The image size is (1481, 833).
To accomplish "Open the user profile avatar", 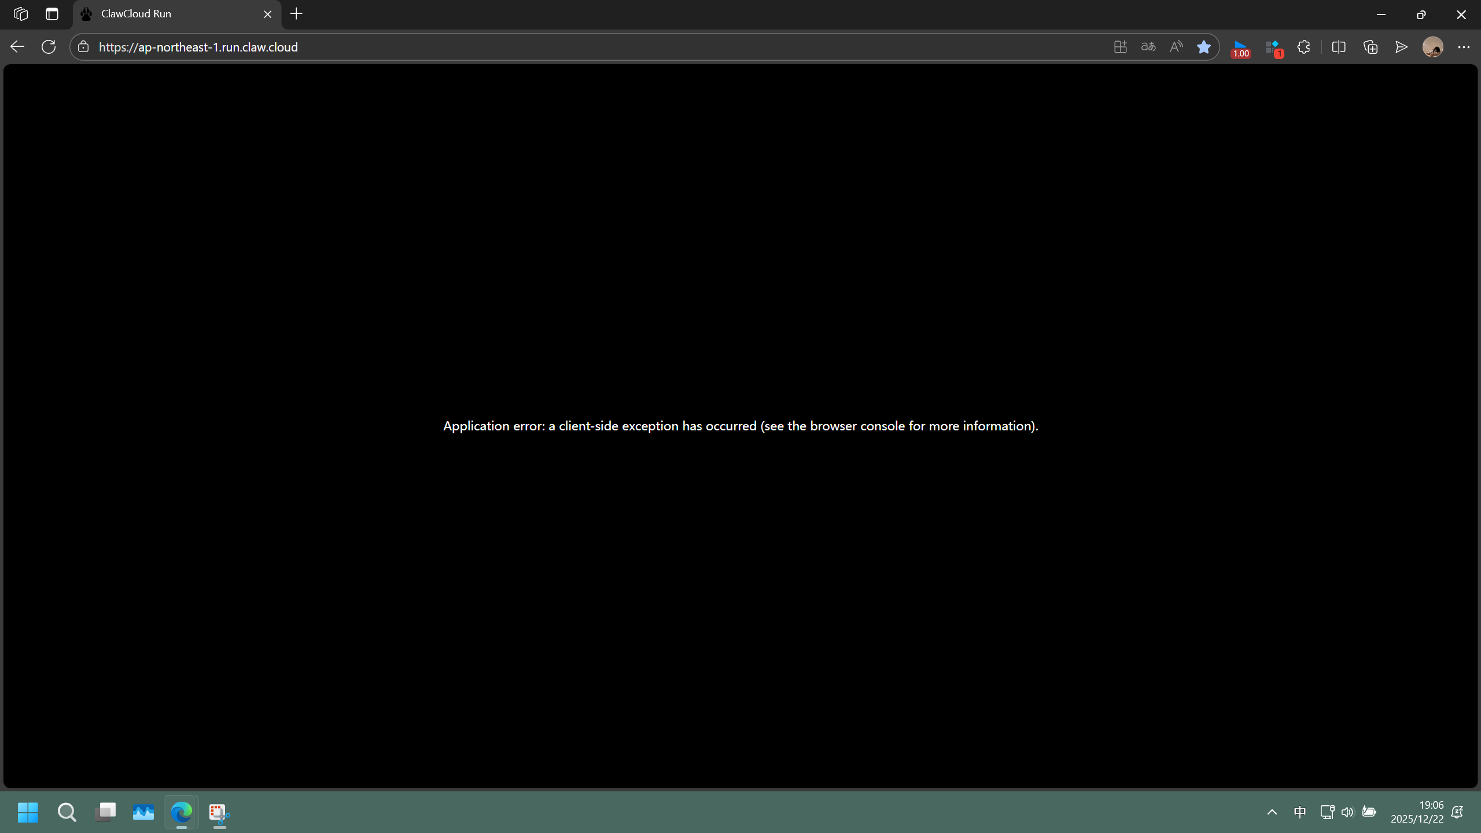I will coord(1432,47).
